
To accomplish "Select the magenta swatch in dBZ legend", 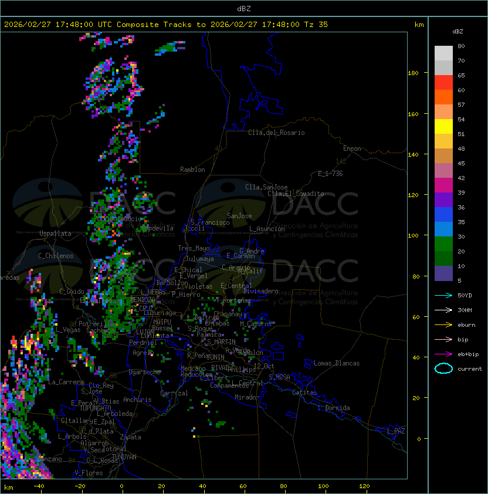I will click(x=443, y=185).
